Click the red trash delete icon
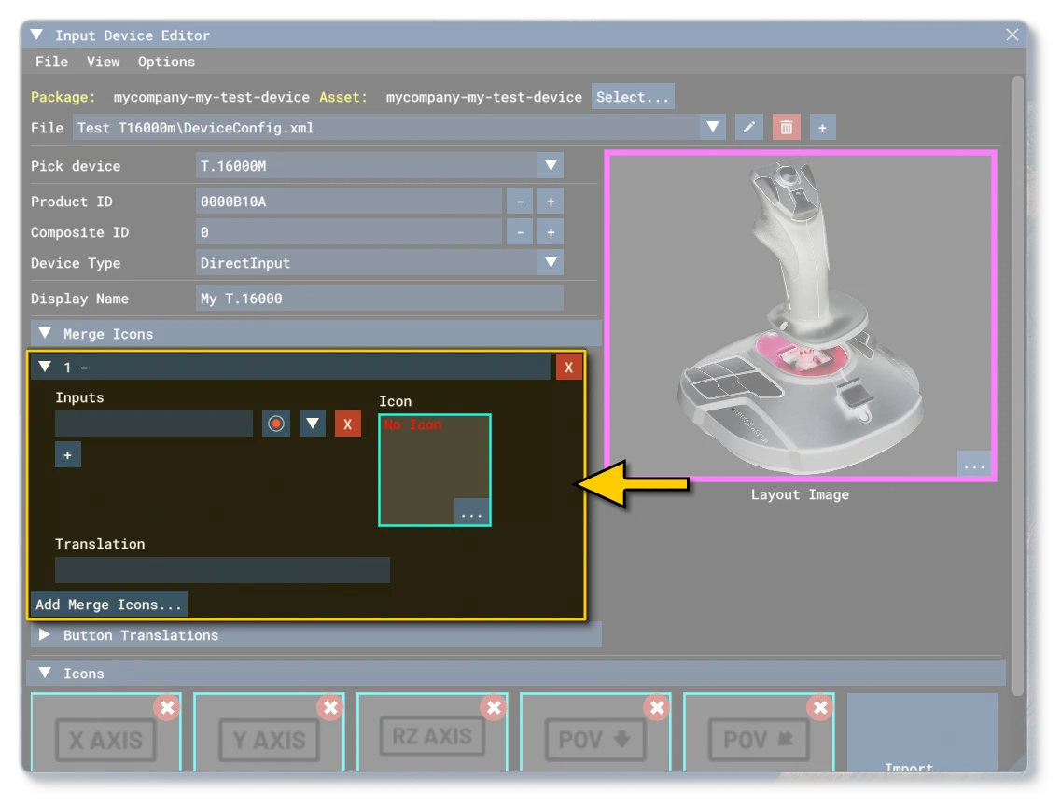This screenshot has height=806, width=1061. tap(786, 127)
